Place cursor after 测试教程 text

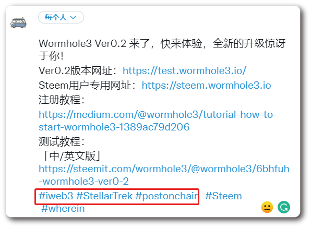[x=62, y=141]
